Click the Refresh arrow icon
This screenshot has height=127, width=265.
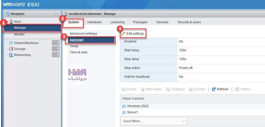pos(214,89)
